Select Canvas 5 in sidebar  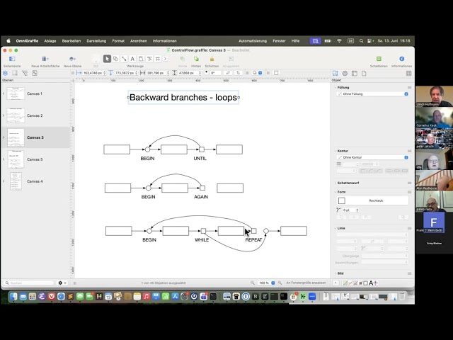click(35, 159)
